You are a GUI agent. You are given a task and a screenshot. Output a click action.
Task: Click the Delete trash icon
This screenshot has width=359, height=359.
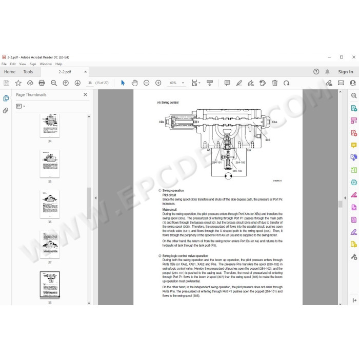(275, 83)
